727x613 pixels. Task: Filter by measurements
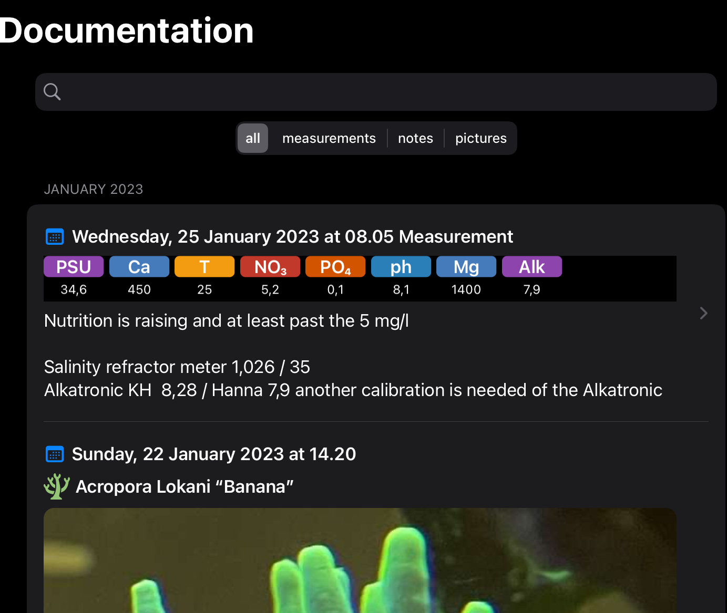(329, 138)
